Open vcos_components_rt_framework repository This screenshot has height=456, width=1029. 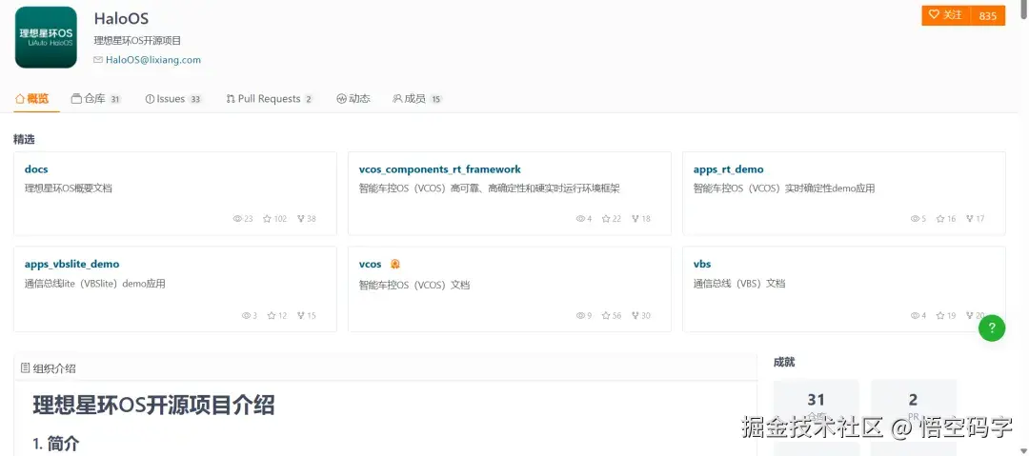[439, 169]
